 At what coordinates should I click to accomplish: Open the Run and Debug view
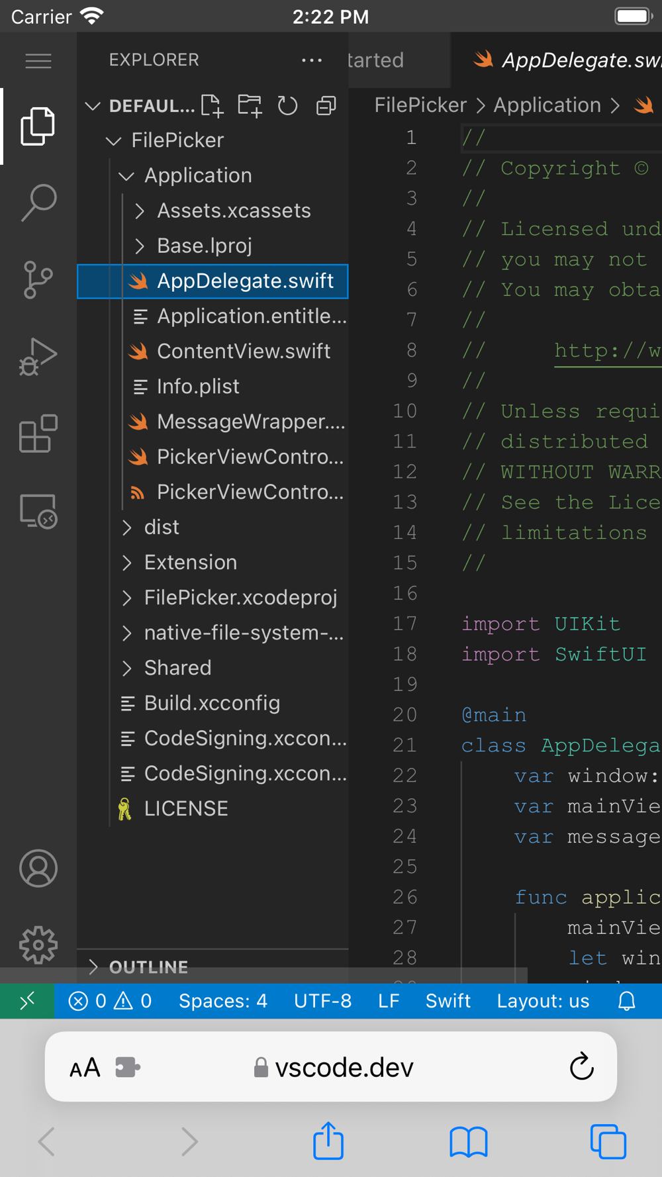38,357
